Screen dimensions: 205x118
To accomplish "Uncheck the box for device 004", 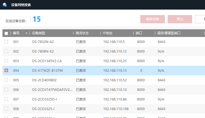I will [6, 70].
